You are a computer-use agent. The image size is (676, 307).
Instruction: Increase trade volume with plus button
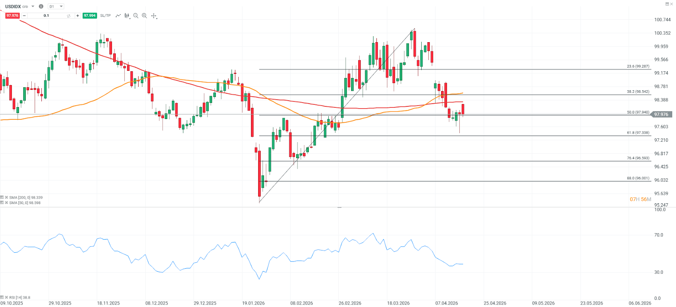pos(78,16)
